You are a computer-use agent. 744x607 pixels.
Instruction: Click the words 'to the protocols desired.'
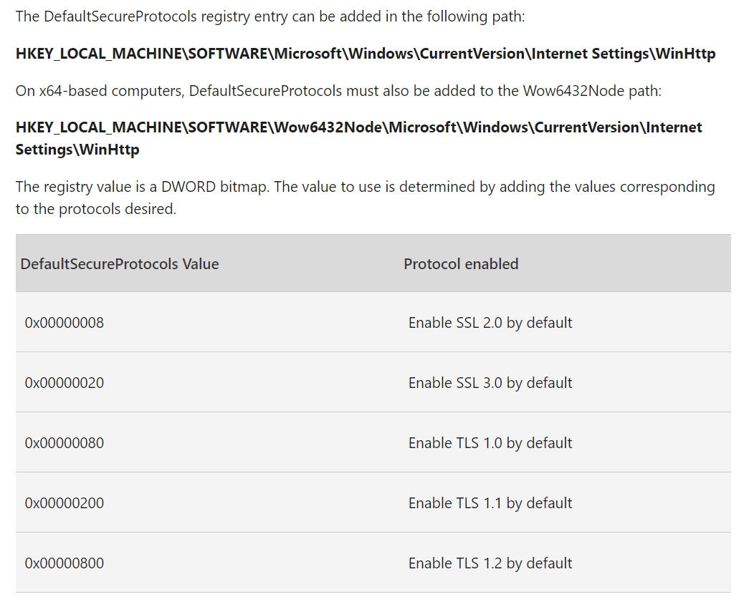pyautogui.click(x=96, y=210)
